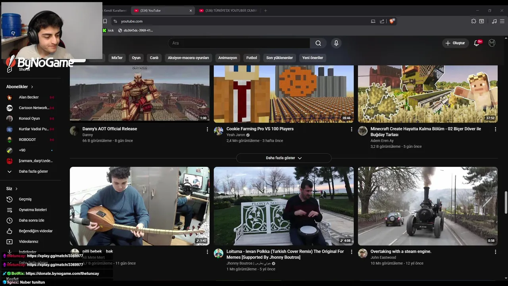Play Cookie Farming Pro VS 100 Players thumbnail
This screenshot has height=286, width=508.
point(284,94)
